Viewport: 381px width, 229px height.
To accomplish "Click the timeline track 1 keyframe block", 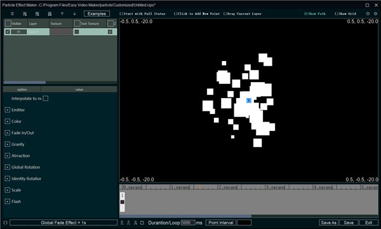I will (122, 202).
